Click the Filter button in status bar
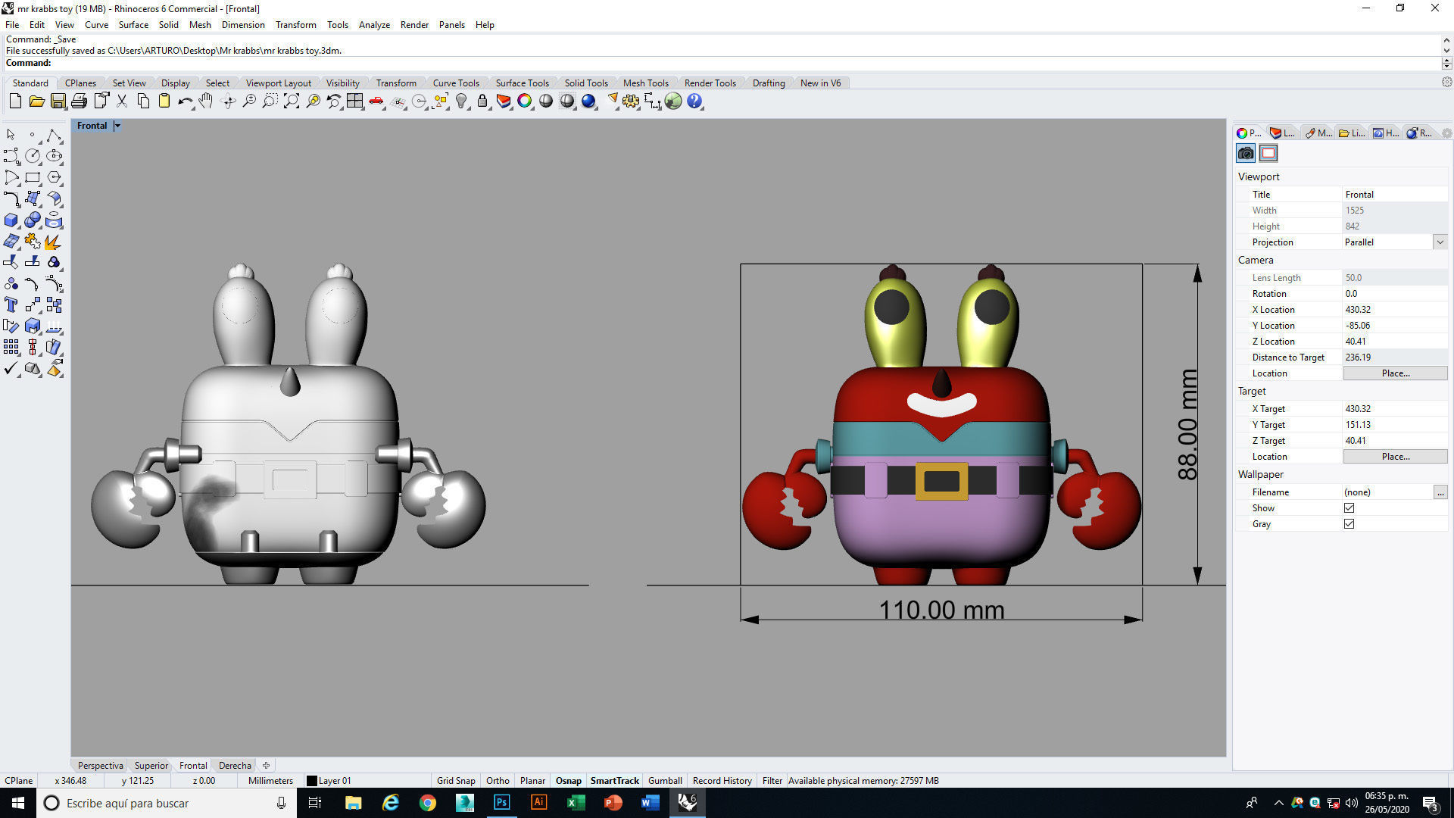 click(x=772, y=781)
